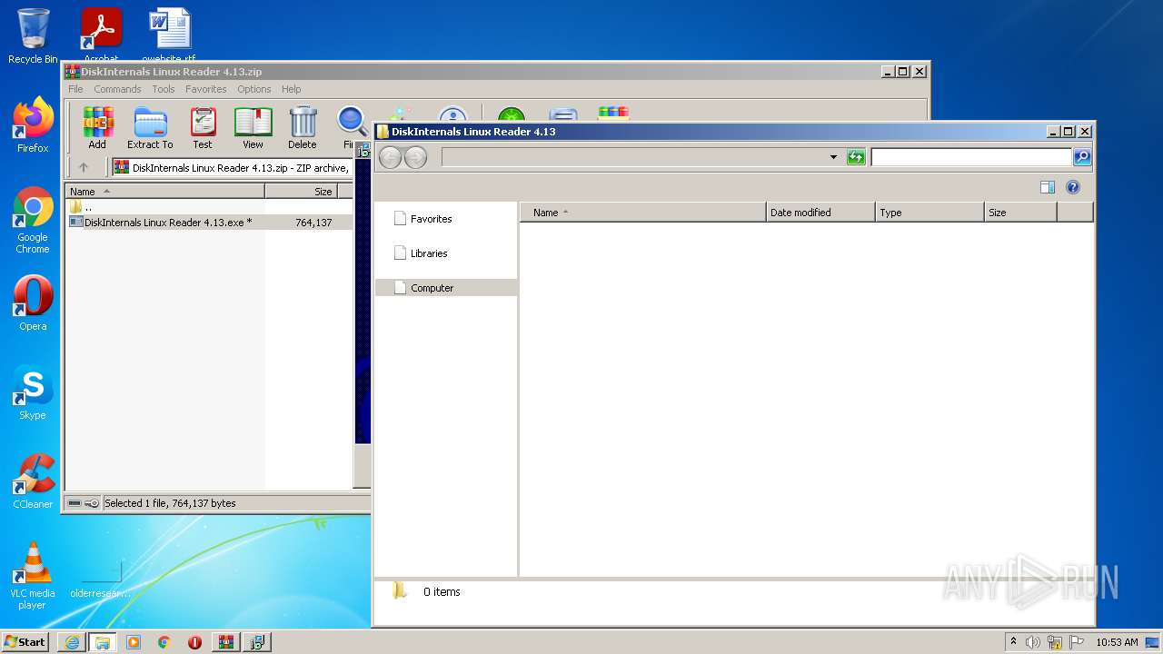Click the installer taskbar button

257,641
